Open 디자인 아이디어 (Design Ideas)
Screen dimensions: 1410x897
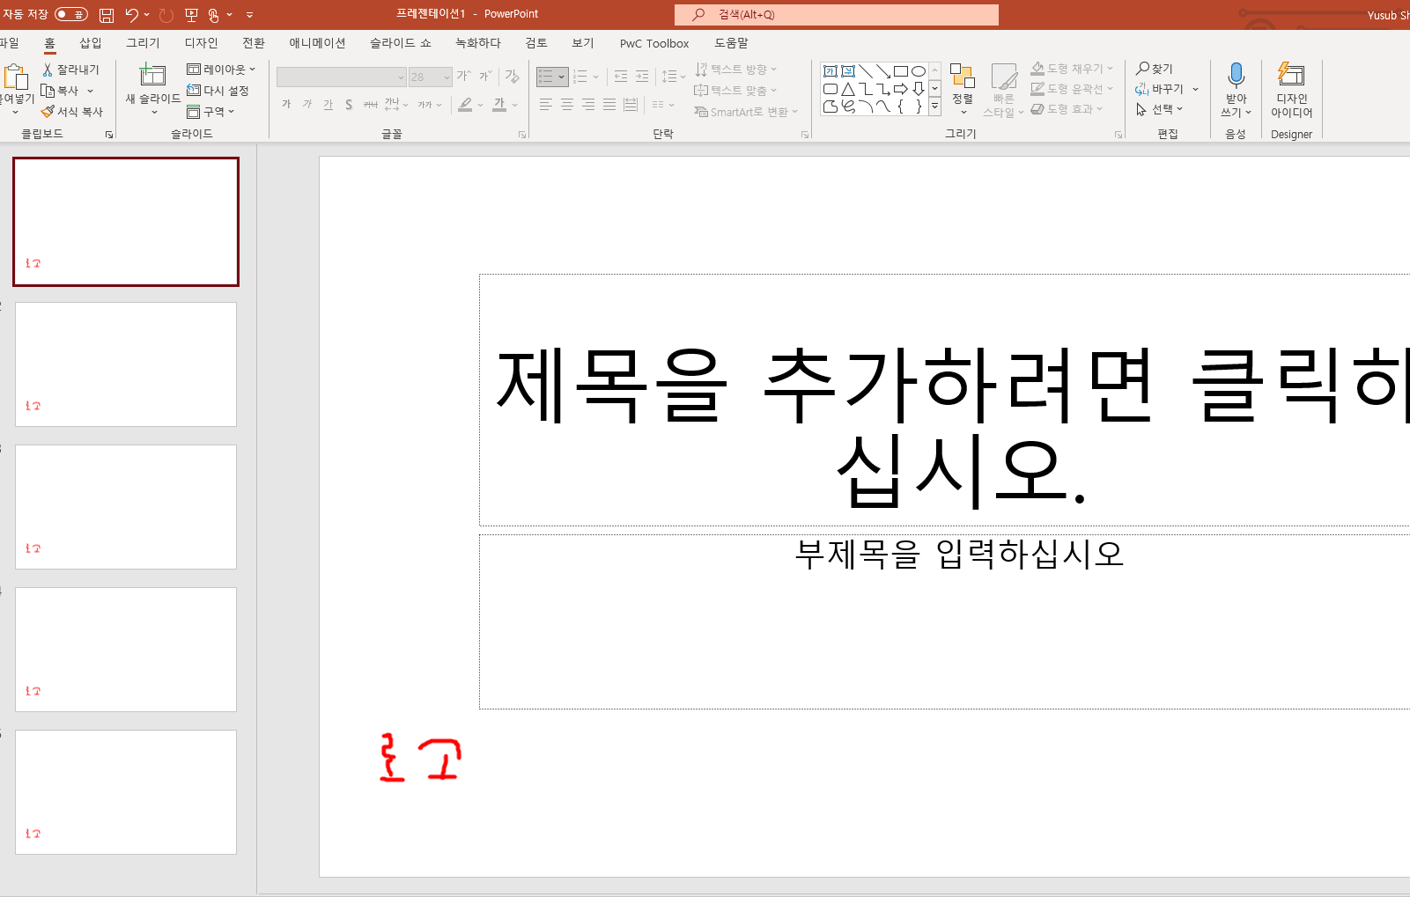tap(1291, 88)
